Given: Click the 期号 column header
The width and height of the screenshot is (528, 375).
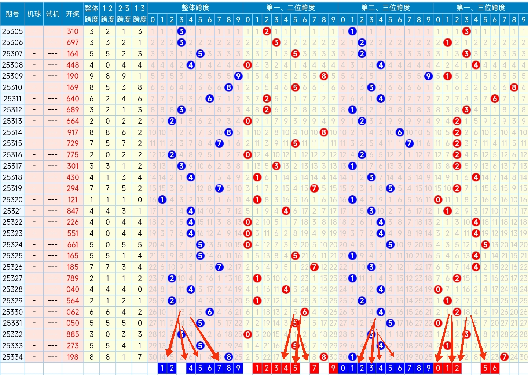Looking at the screenshot, I should [12, 14].
